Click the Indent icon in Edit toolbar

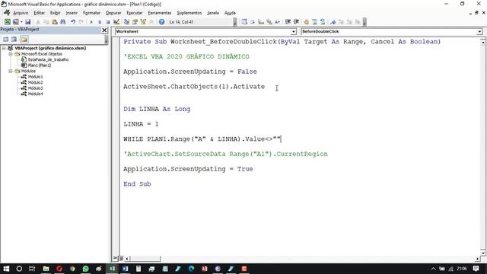(x=288, y=22)
